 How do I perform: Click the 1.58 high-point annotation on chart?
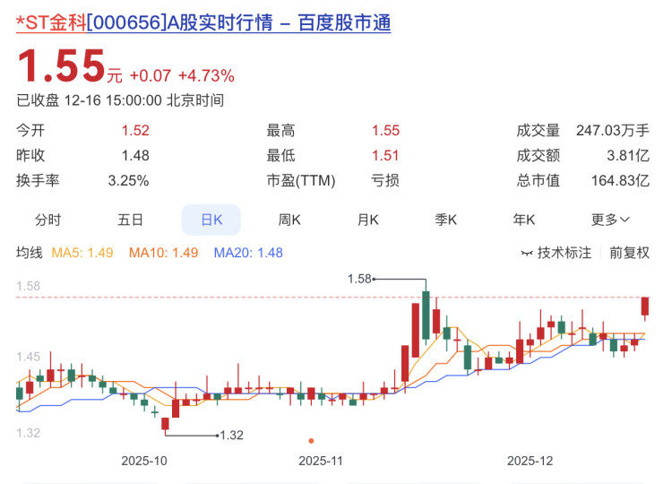click(x=359, y=279)
